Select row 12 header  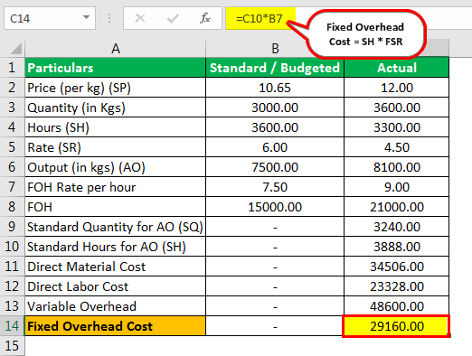[12, 286]
